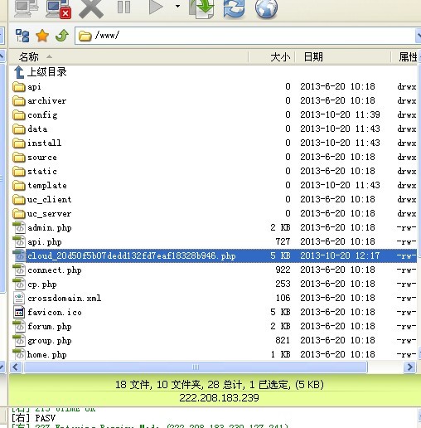
Task: Select the install folder
Action: [213, 143]
